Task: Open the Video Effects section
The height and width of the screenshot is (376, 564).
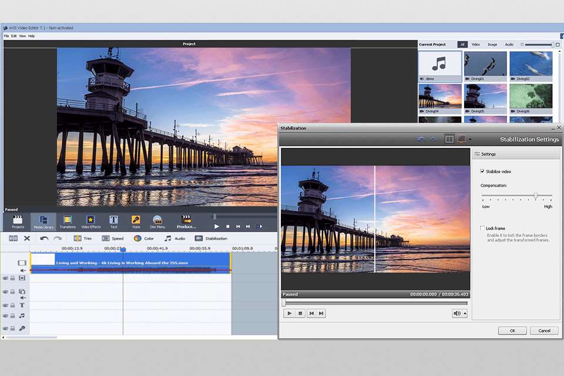Action: pos(90,221)
